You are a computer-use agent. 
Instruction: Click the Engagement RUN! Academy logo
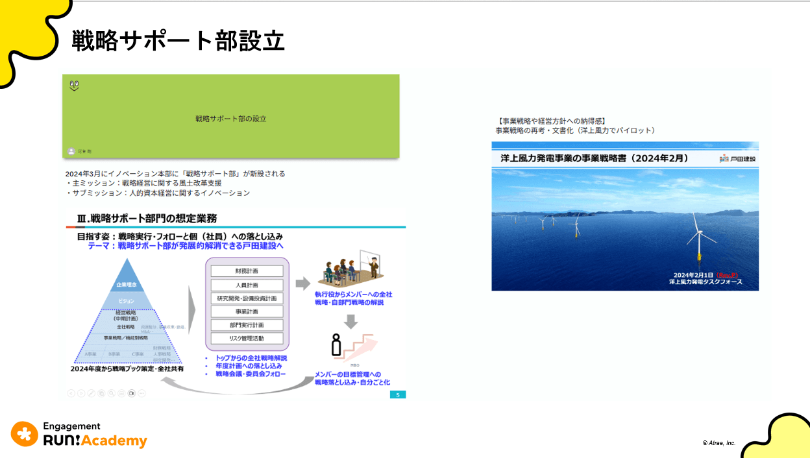coord(79,435)
